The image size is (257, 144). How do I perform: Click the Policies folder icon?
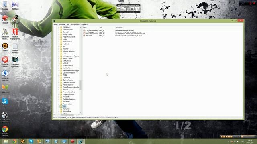coord(61,90)
